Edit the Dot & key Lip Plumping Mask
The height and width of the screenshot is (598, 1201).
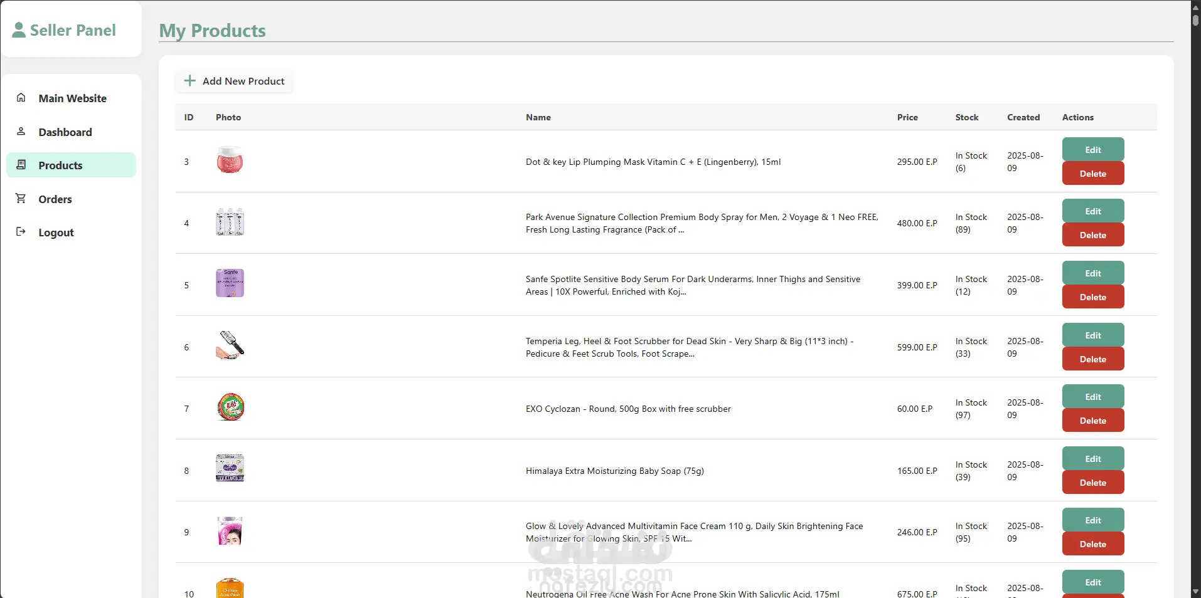click(1092, 150)
